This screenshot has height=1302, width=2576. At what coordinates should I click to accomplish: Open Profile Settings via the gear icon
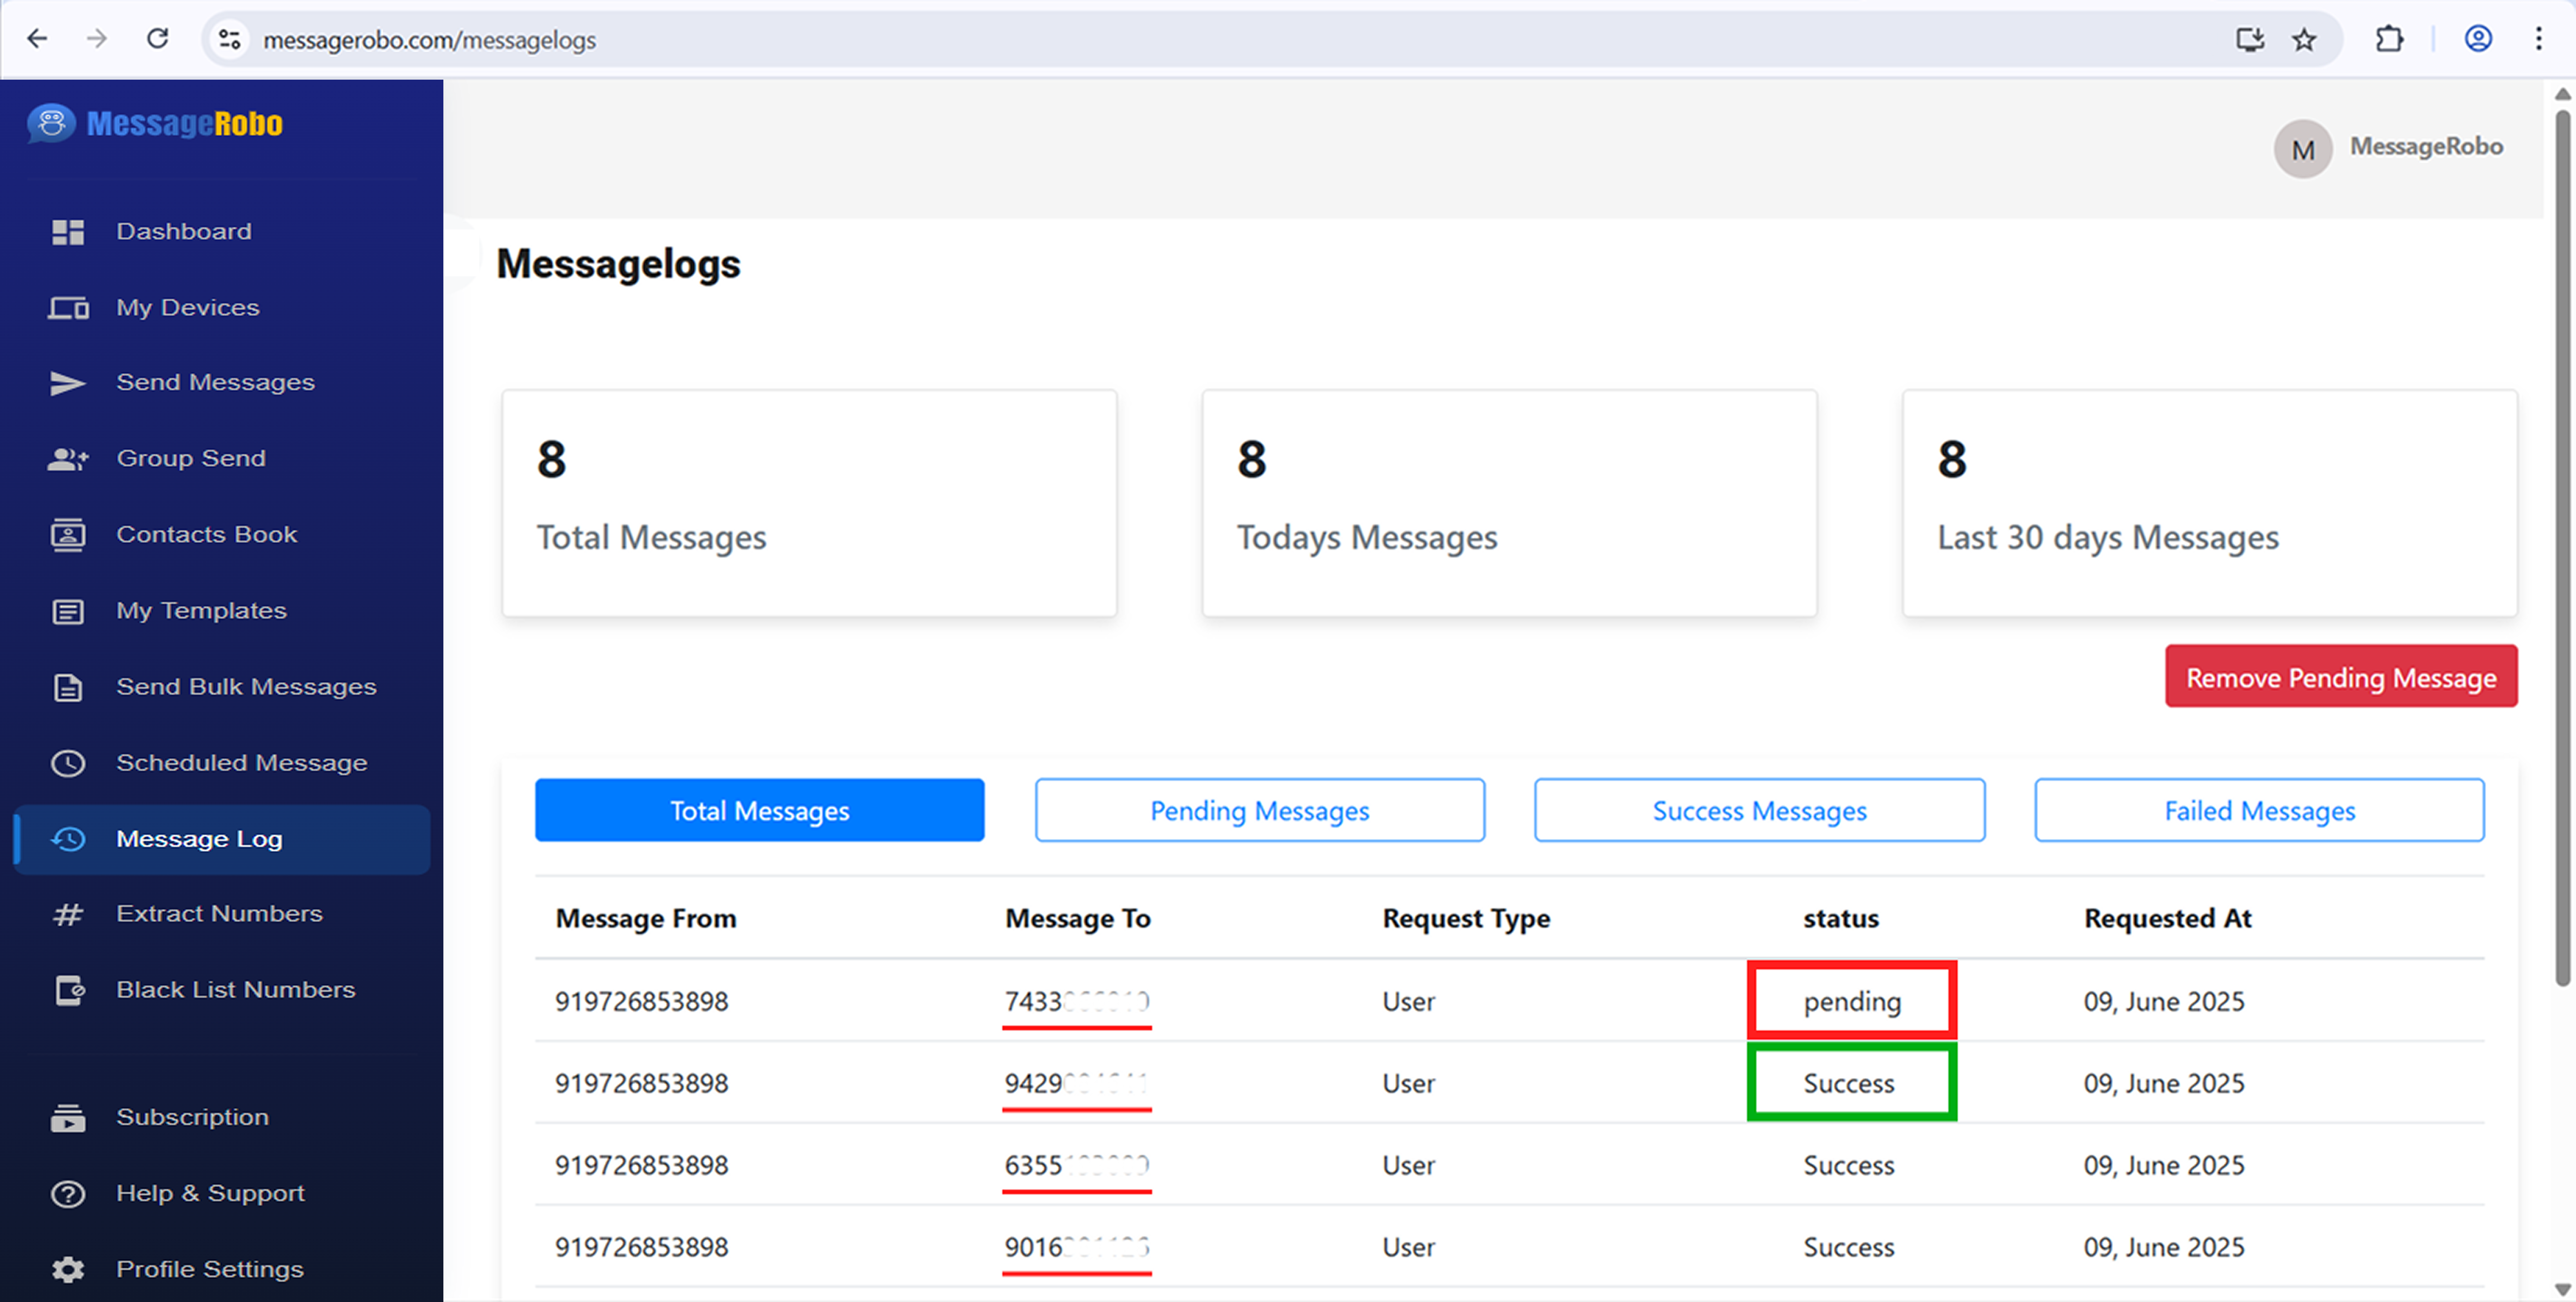coord(67,1269)
